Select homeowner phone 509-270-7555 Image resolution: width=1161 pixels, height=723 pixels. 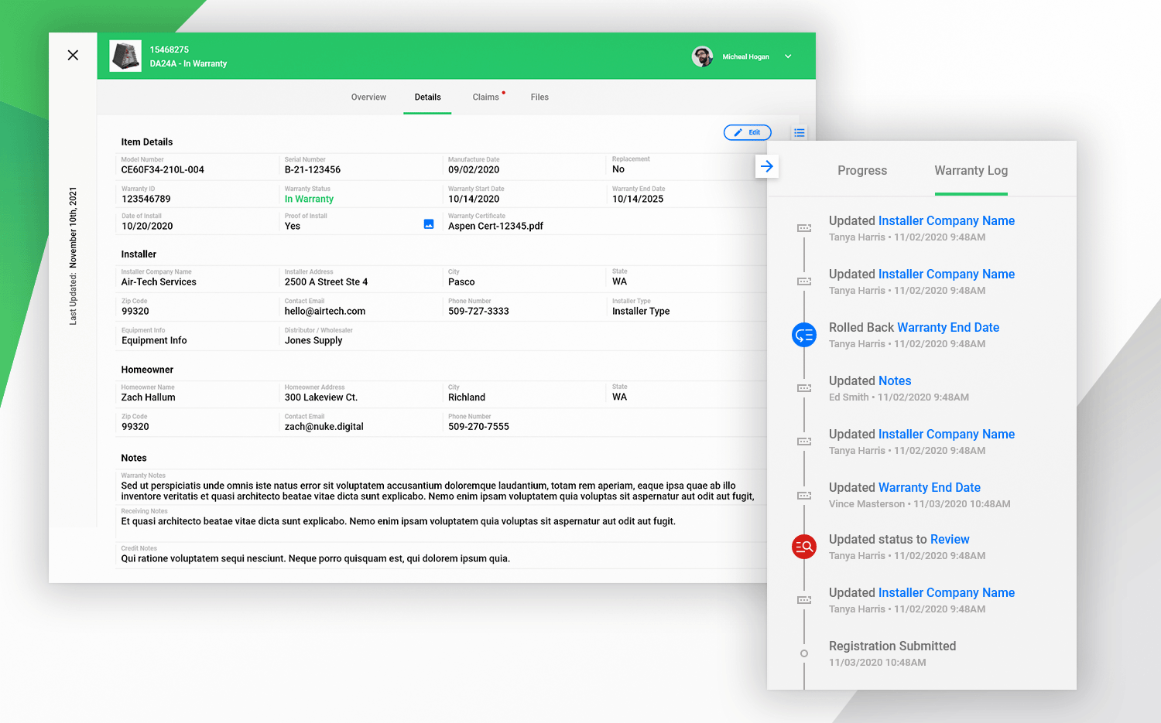point(478,427)
